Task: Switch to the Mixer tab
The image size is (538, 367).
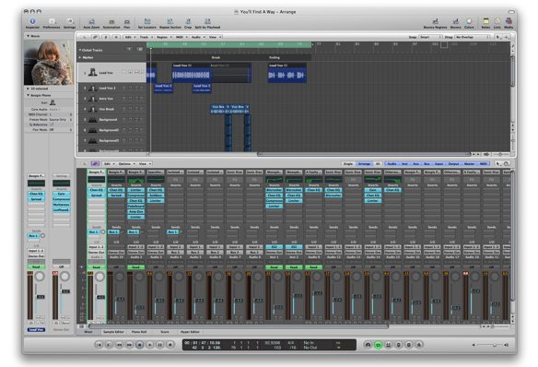Action: click(x=88, y=332)
